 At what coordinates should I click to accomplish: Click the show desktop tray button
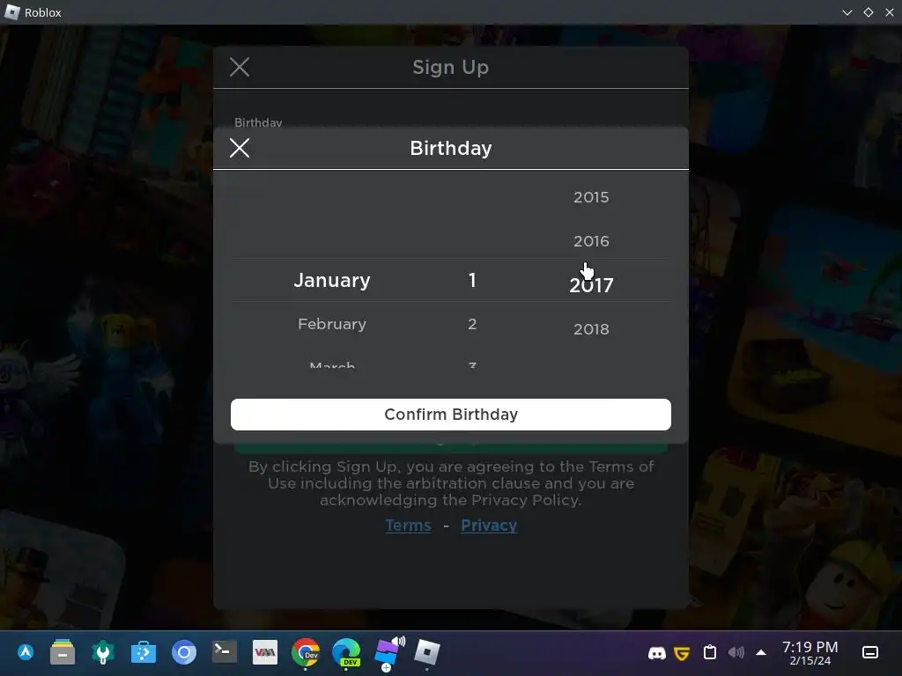[x=870, y=652]
